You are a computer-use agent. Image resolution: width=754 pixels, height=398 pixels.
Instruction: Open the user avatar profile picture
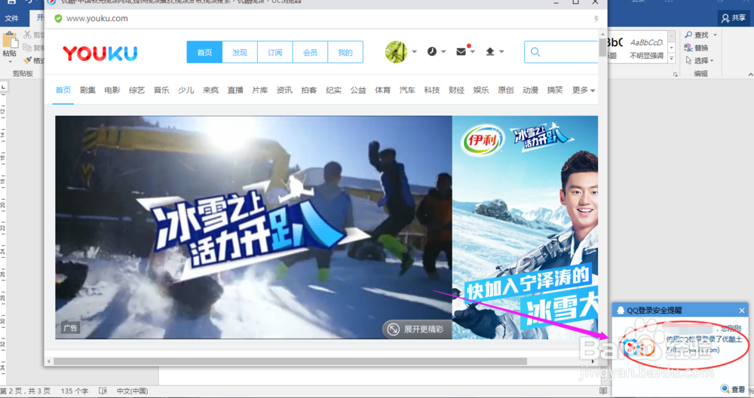point(396,52)
